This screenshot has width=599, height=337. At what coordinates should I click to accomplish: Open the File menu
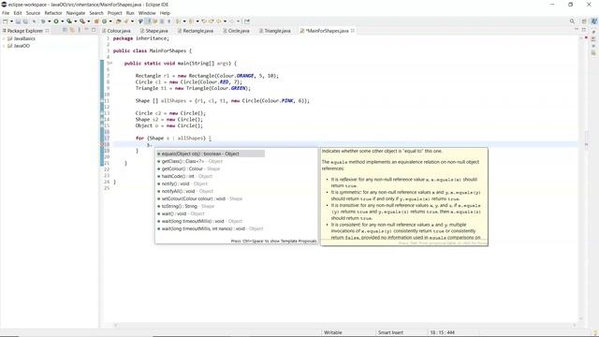pos(6,13)
